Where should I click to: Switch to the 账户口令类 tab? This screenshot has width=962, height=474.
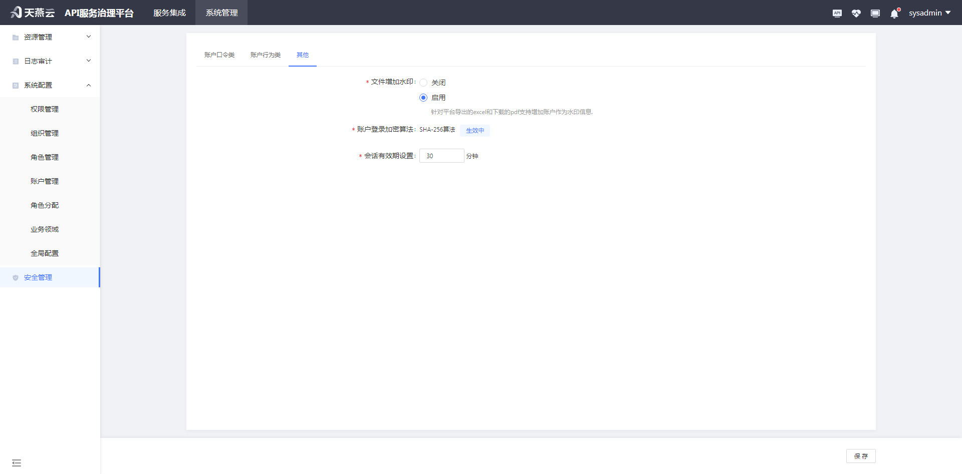coord(219,55)
